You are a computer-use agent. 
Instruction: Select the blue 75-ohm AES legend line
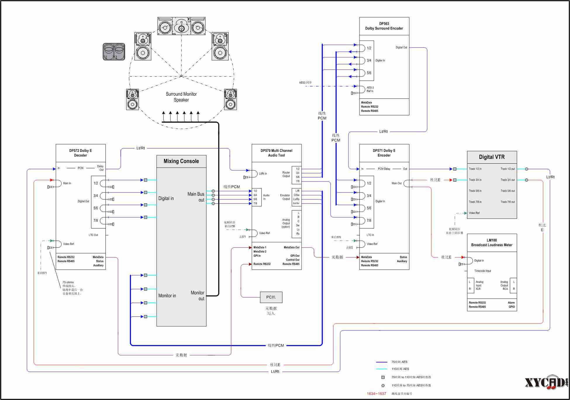pyautogui.click(x=382, y=362)
